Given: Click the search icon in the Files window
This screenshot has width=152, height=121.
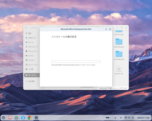Looking at the screenshot, I should click(26, 28).
